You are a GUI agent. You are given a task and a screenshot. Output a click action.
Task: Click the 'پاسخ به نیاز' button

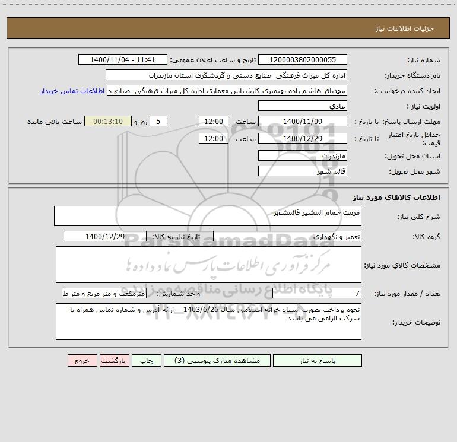[318, 361]
